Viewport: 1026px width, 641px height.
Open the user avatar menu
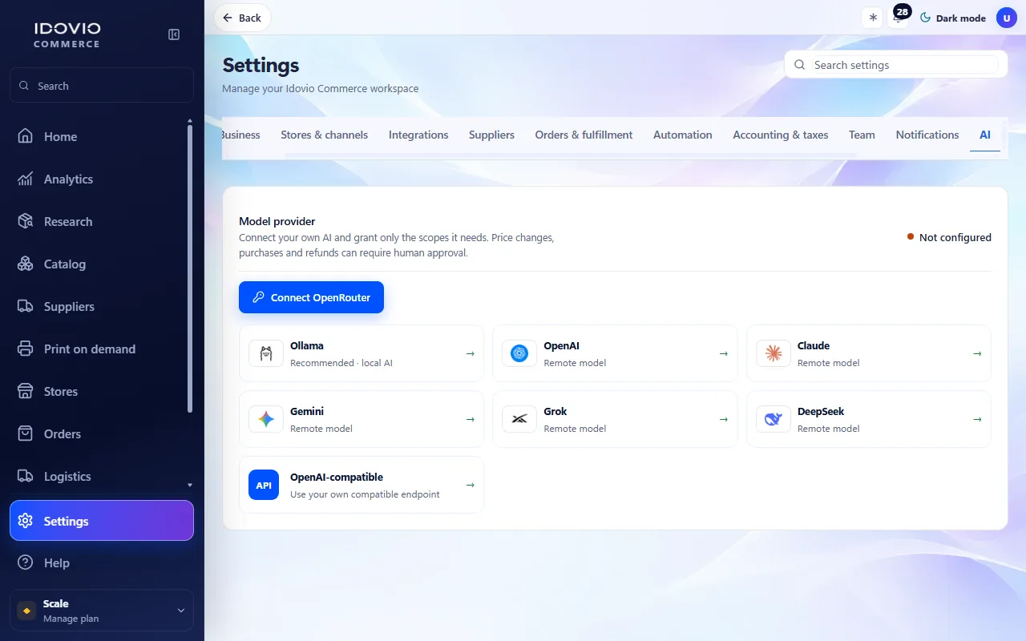click(1007, 18)
